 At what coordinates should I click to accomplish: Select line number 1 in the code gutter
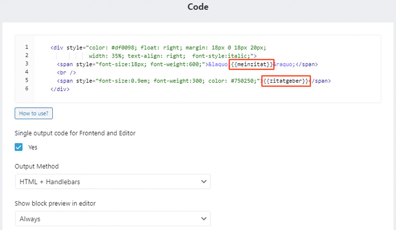[x=27, y=47]
